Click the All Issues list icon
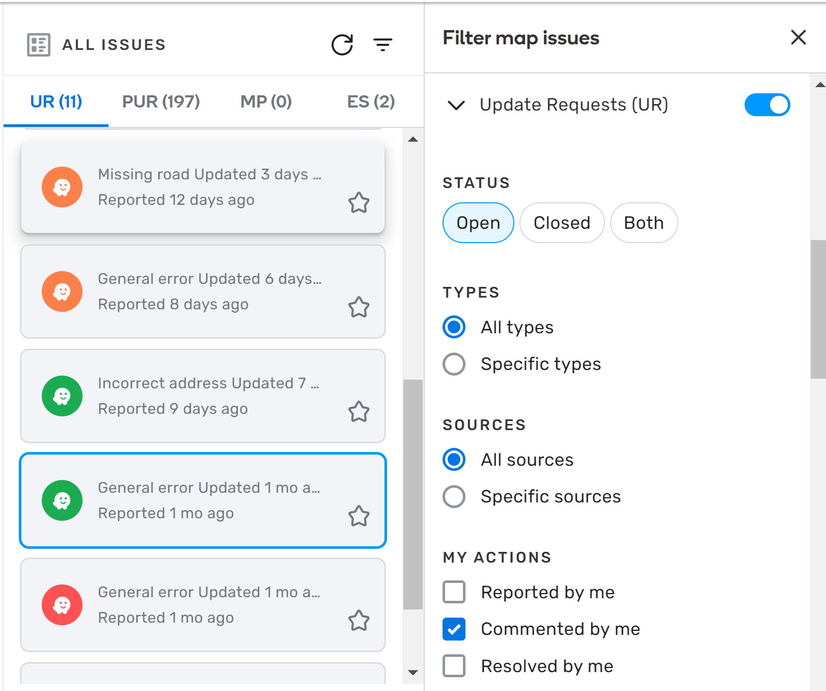 click(39, 45)
